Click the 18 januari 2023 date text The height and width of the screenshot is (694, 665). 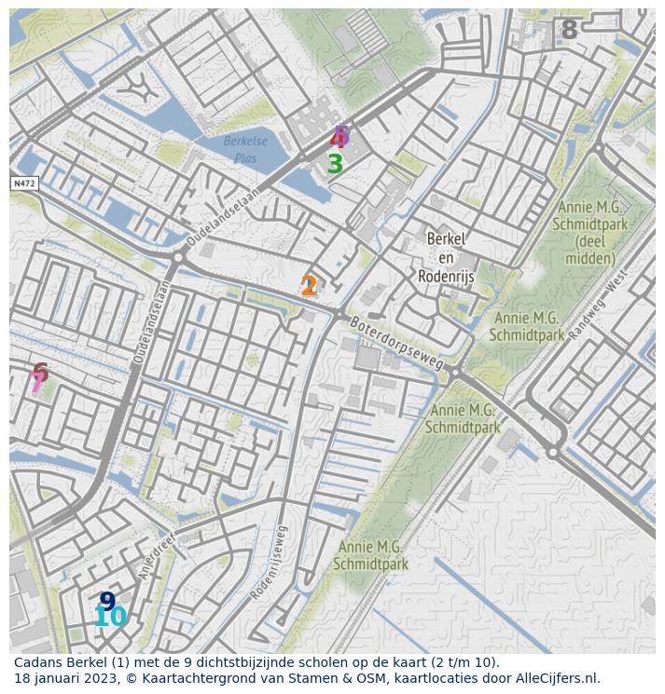tap(68, 679)
